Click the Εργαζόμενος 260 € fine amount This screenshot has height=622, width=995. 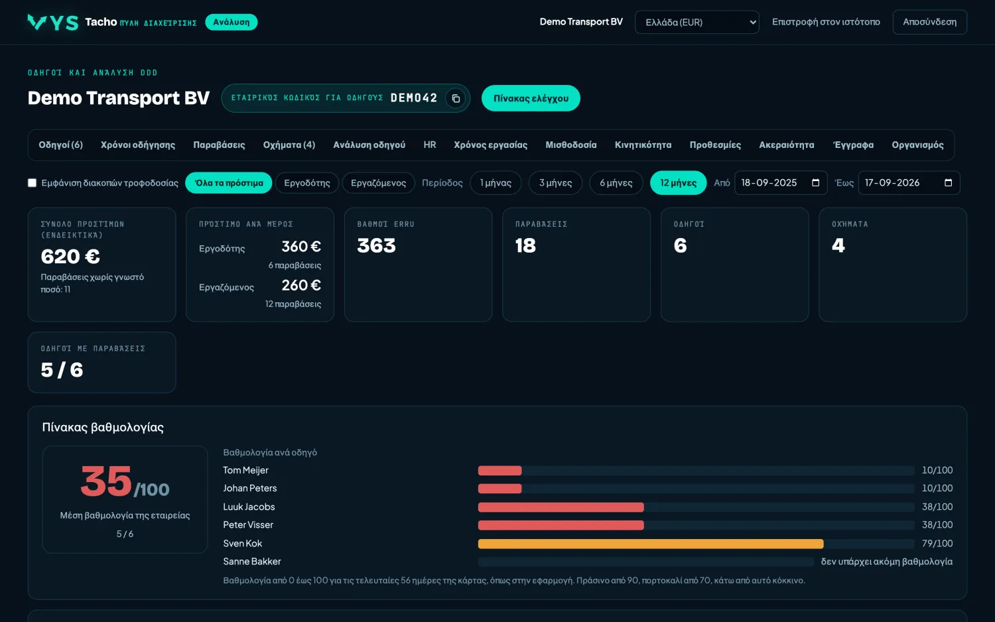[x=301, y=285]
